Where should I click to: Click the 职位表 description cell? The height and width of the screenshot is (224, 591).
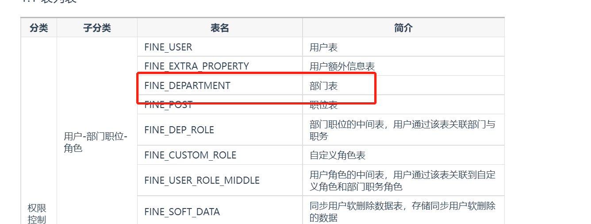click(403, 104)
